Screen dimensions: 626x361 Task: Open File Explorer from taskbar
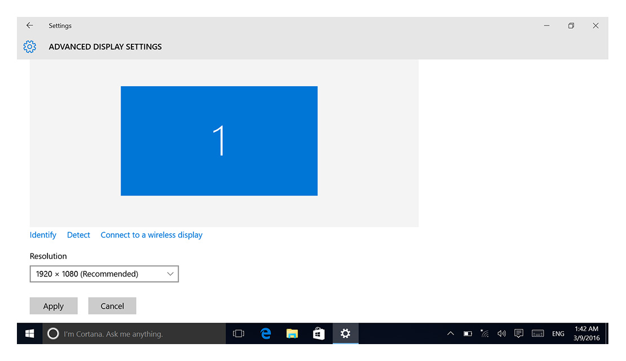(x=292, y=333)
